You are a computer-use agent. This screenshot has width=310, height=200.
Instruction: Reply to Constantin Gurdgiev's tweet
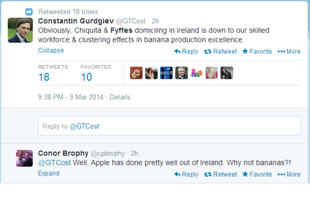point(186,52)
